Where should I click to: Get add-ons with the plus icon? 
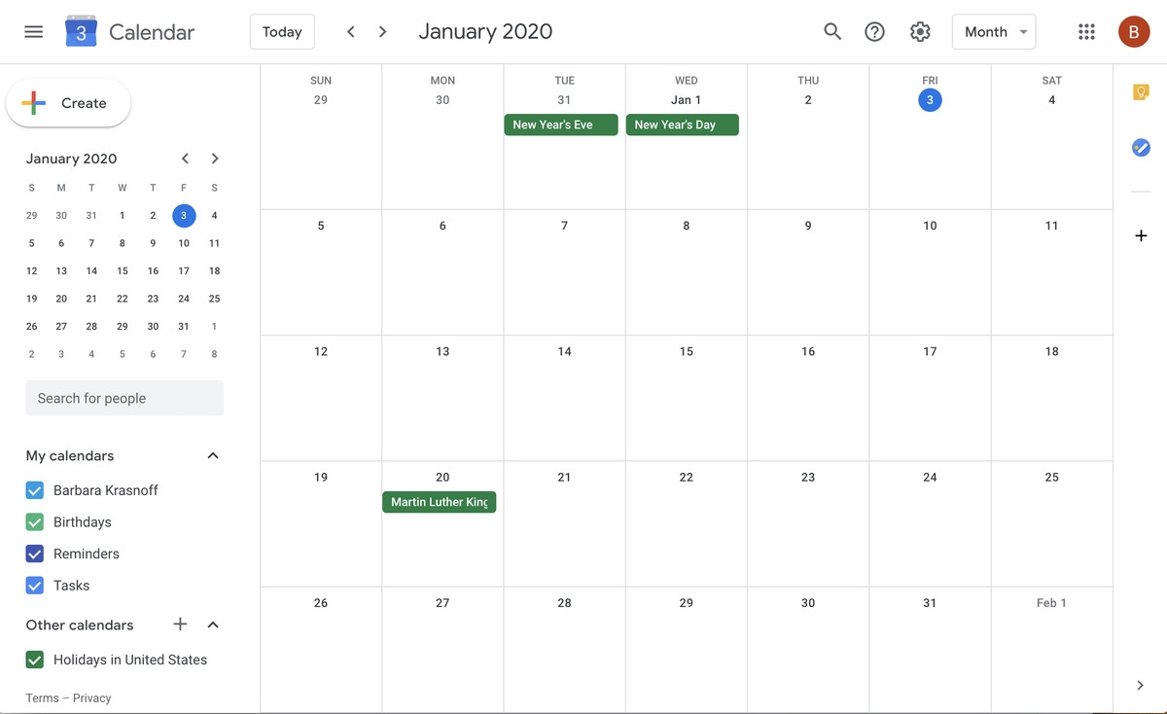[1142, 235]
